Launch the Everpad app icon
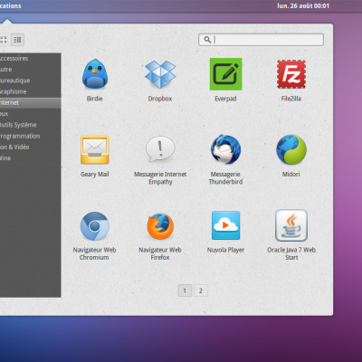 pos(225,74)
